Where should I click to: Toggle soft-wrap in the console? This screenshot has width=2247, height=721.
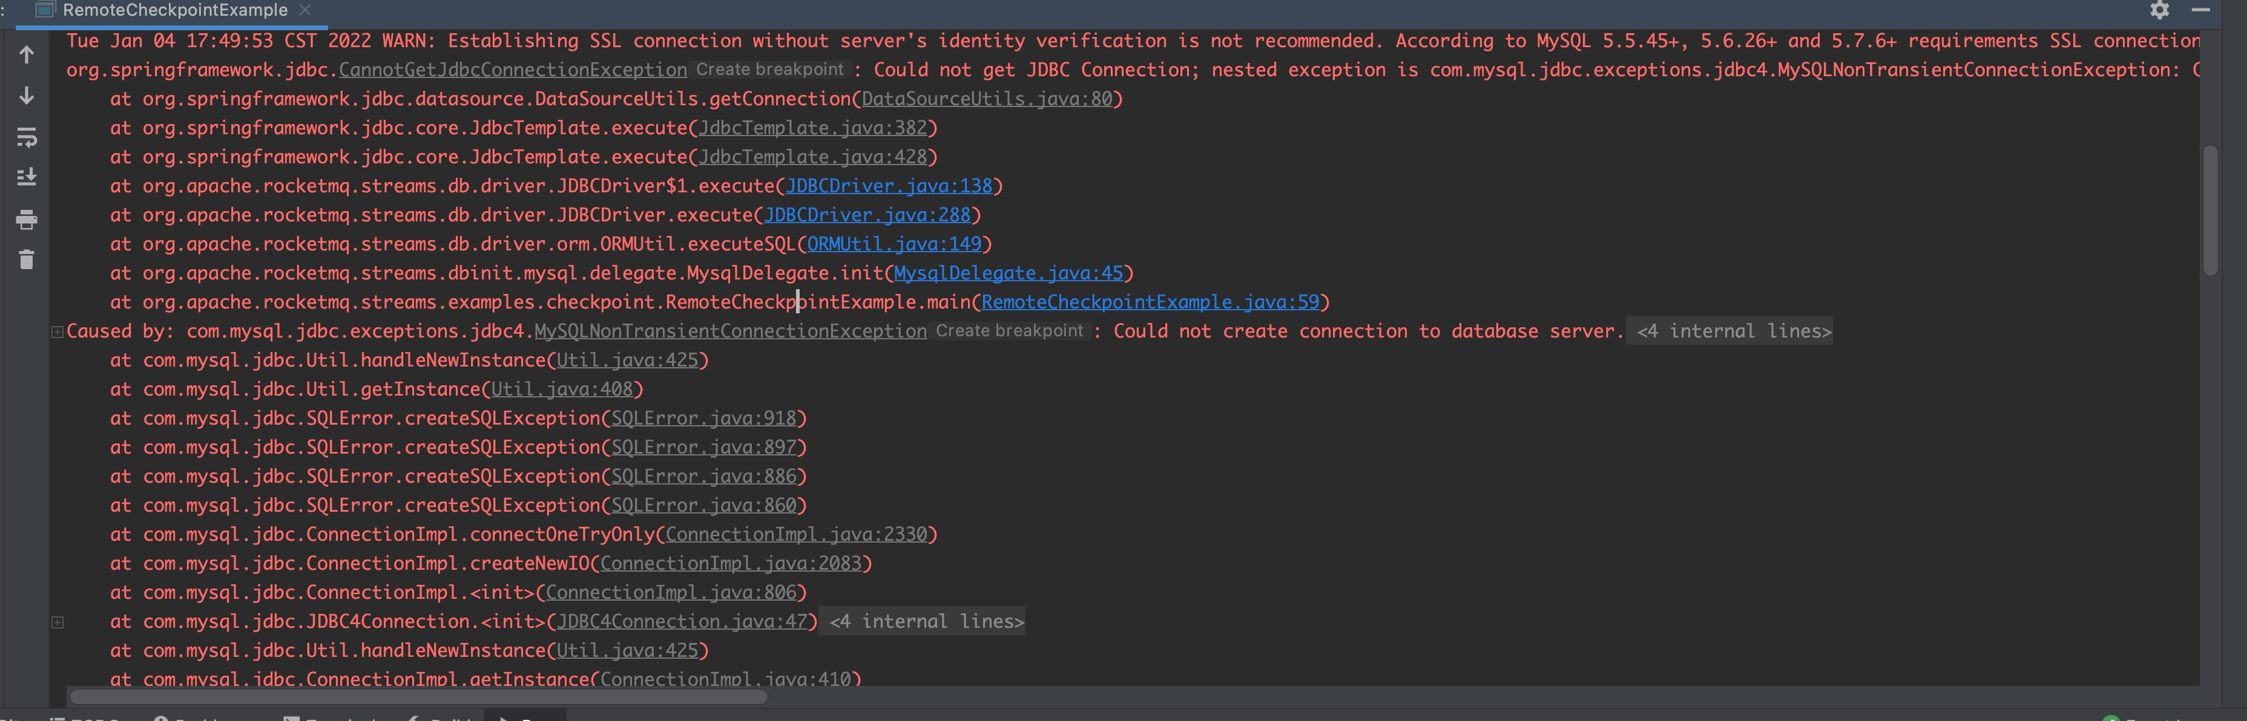pyautogui.click(x=26, y=137)
